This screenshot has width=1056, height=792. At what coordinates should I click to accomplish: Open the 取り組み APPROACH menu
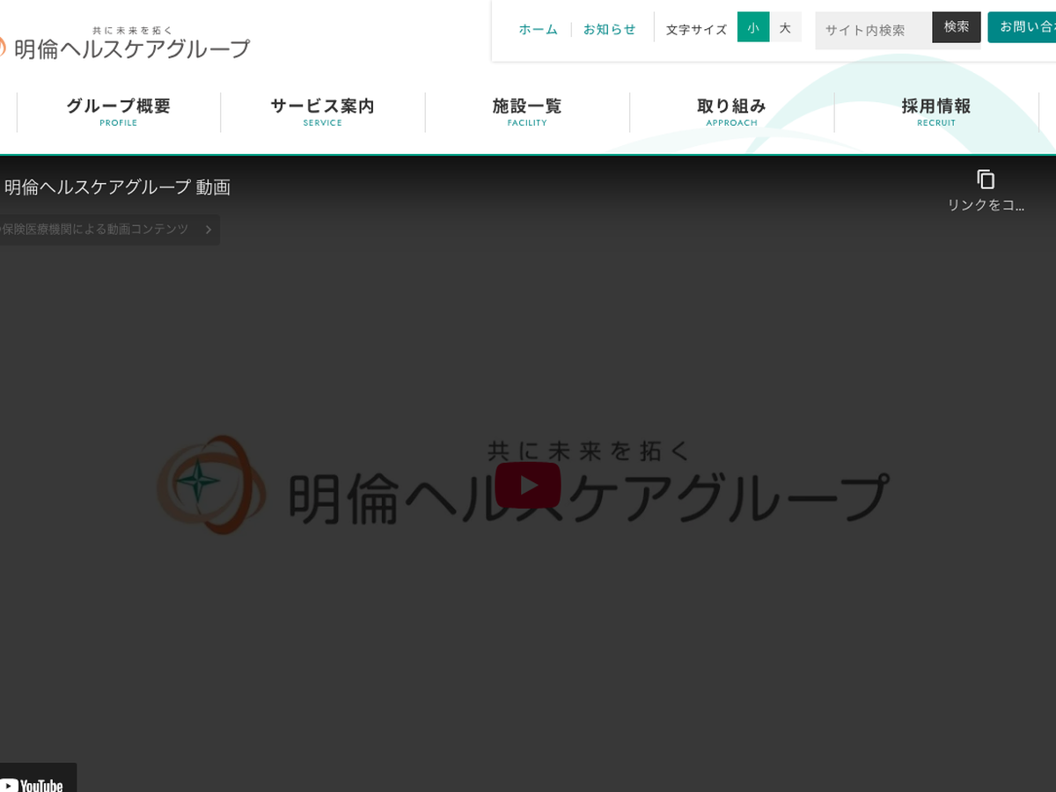coord(731,112)
